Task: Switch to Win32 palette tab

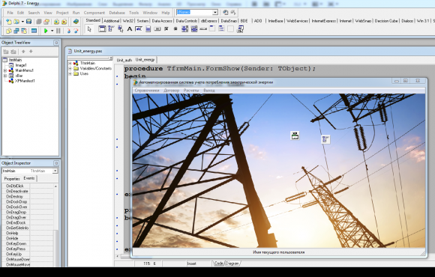Action: [128, 21]
